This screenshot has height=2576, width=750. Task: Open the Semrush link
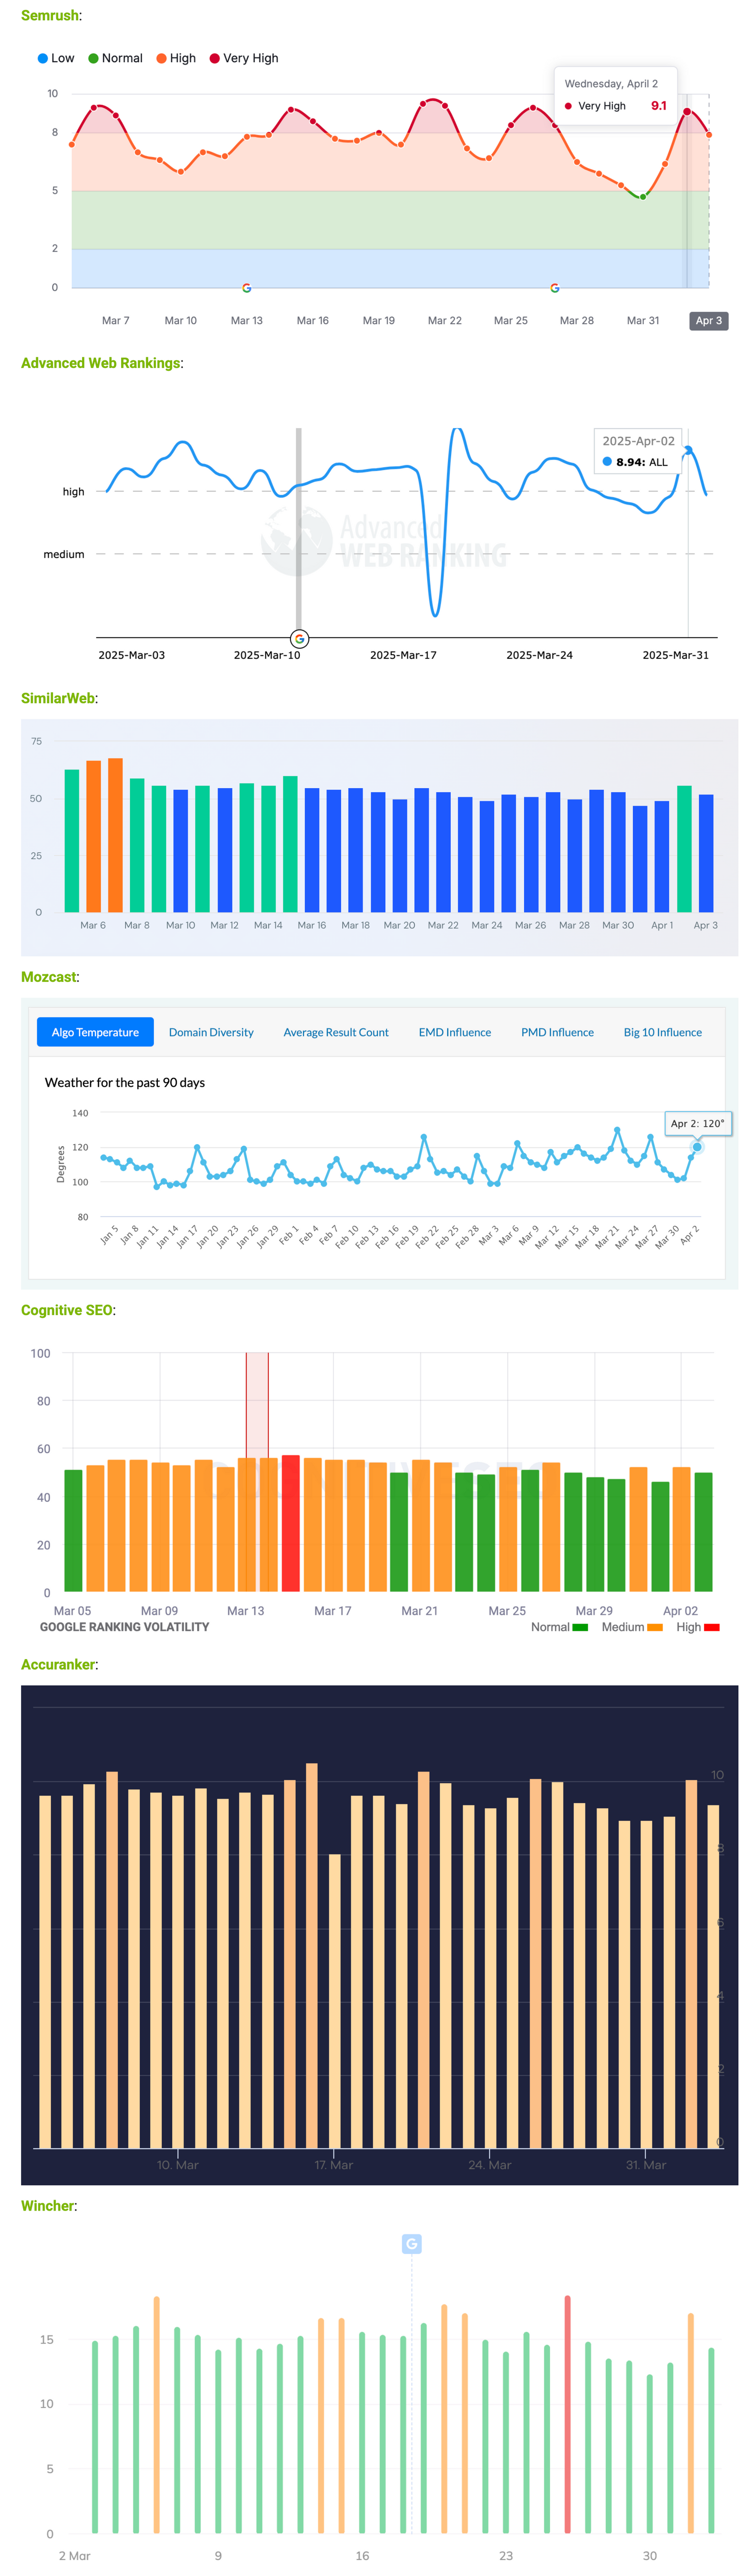(x=50, y=15)
